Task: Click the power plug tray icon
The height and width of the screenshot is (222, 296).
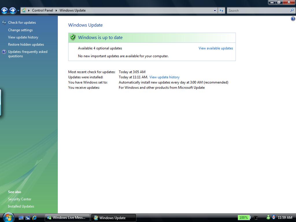Action: tap(256, 218)
